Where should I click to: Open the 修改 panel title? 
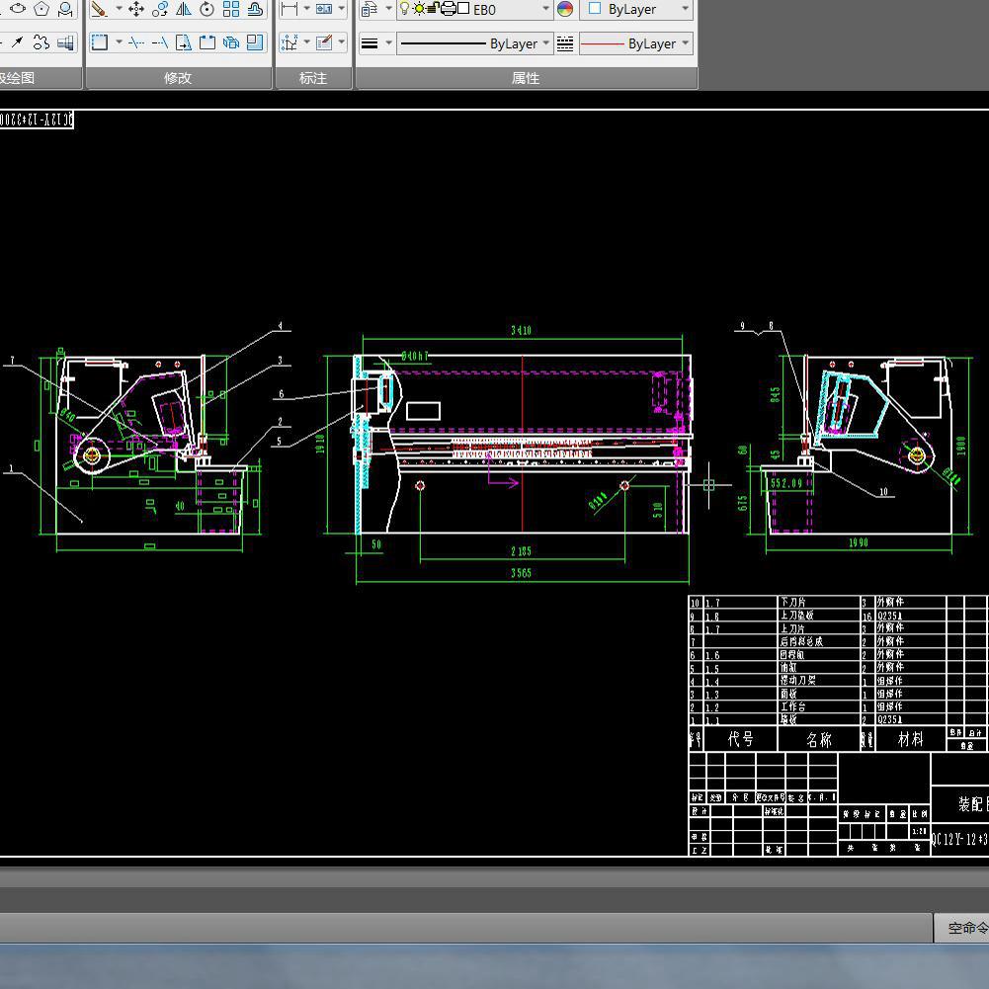pos(178,78)
